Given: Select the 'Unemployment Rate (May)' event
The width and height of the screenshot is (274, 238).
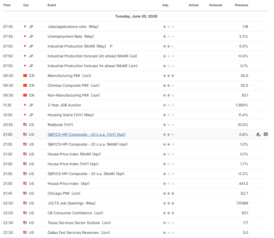Looking at the screenshot, I should (71, 36).
